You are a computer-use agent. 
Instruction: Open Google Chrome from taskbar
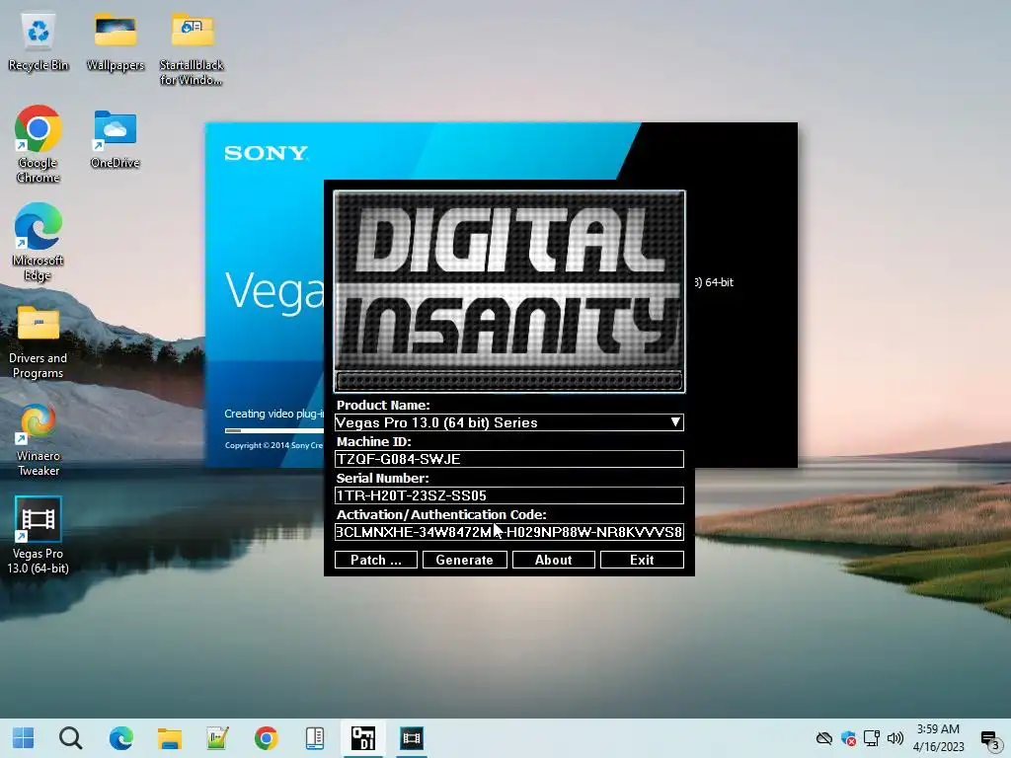coord(267,738)
